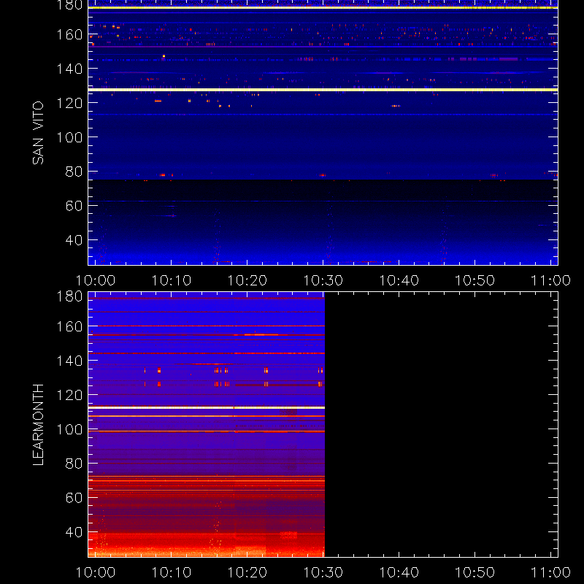The image size is (584, 584).
Task: Click 10:00 time label under Learmonth plot
Action: pos(96,572)
